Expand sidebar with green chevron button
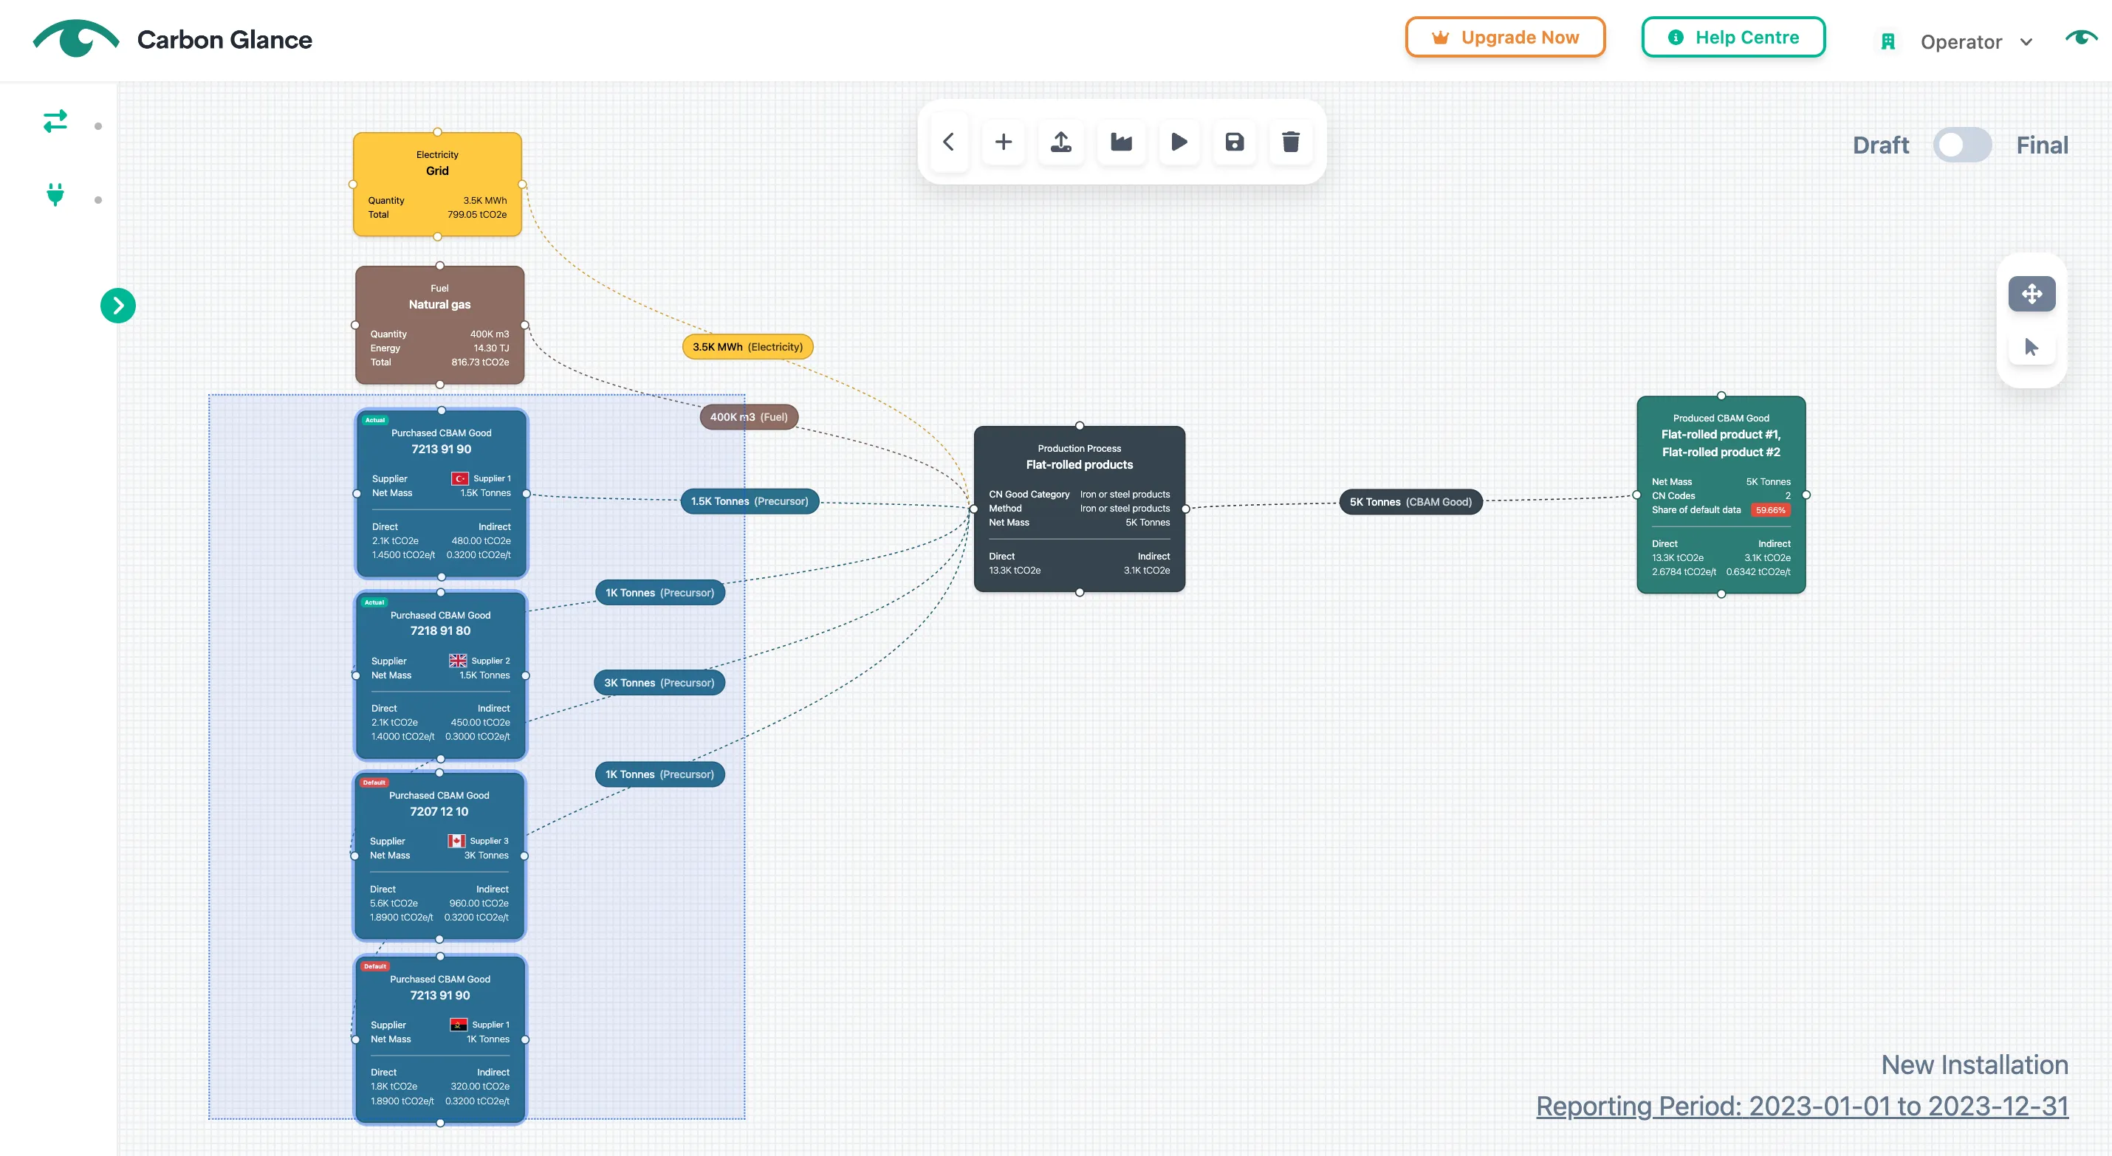Screen dimensions: 2112x1156 pos(118,306)
